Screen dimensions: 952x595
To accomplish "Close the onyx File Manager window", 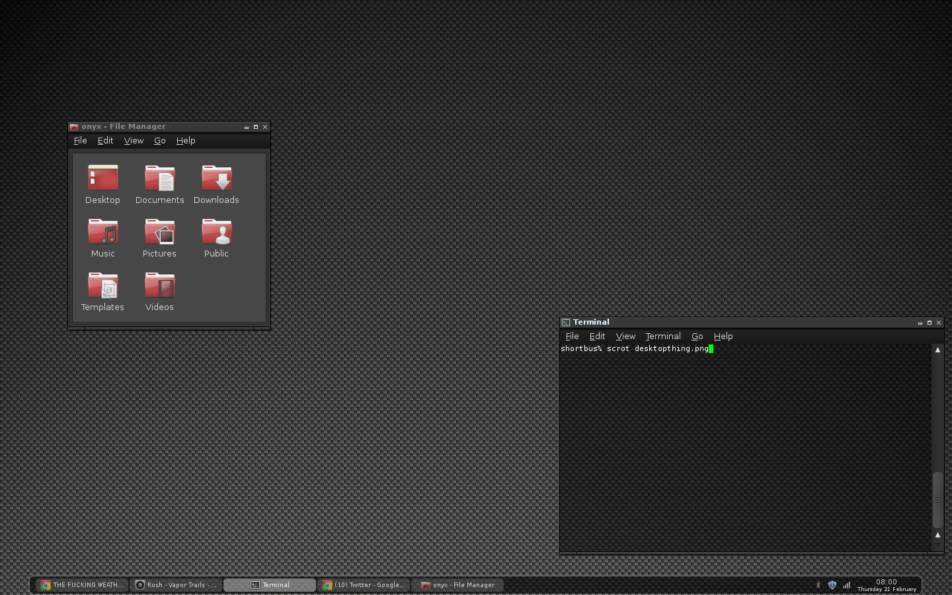I will [265, 127].
